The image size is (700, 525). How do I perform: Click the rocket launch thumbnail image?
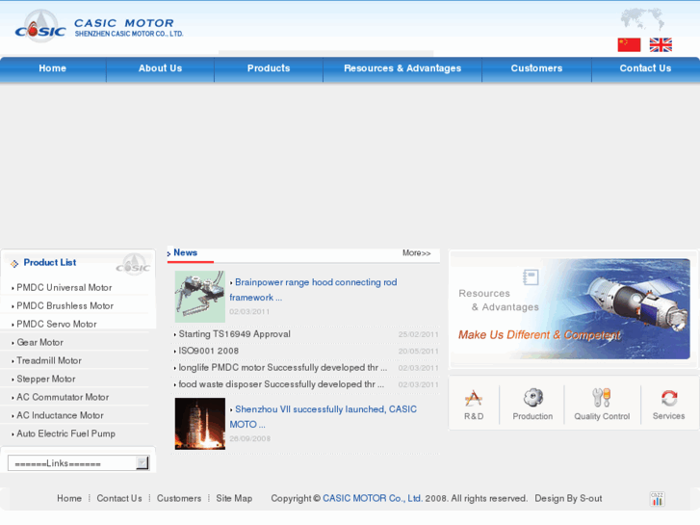tap(200, 424)
